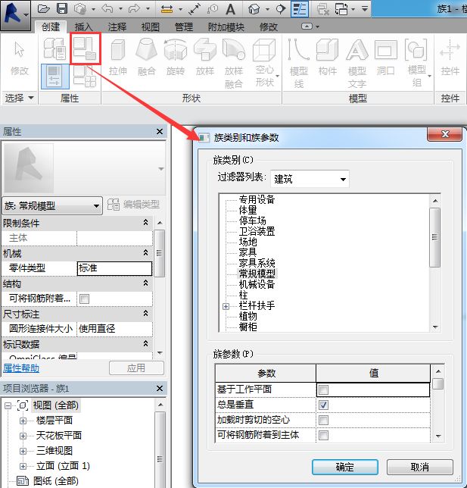Collapse the 视图 (全部) tree node
The height and width of the screenshot is (488, 467).
(x=8, y=405)
